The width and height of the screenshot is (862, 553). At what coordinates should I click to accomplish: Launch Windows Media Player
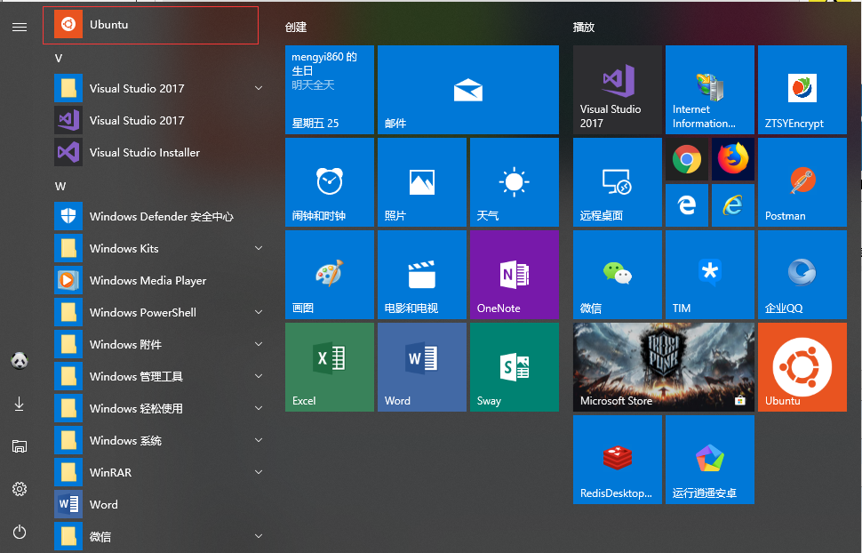coord(159,281)
